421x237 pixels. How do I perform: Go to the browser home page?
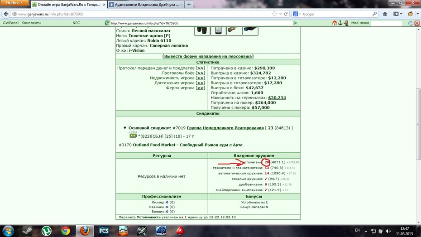(x=385, y=14)
